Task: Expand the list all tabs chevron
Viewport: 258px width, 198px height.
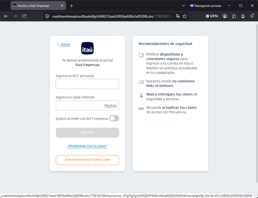Action: (183, 6)
